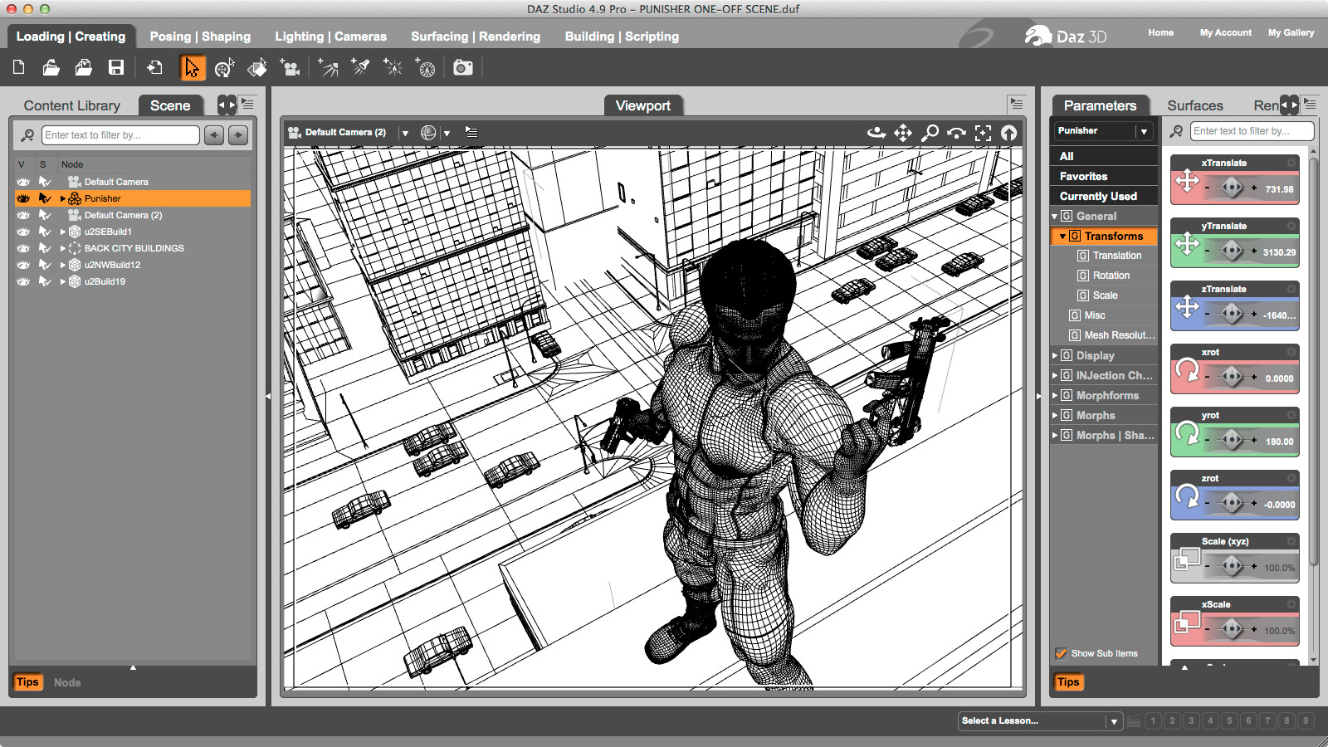Create a new camera
Viewport: 1328px width, 747px height.
[x=290, y=67]
